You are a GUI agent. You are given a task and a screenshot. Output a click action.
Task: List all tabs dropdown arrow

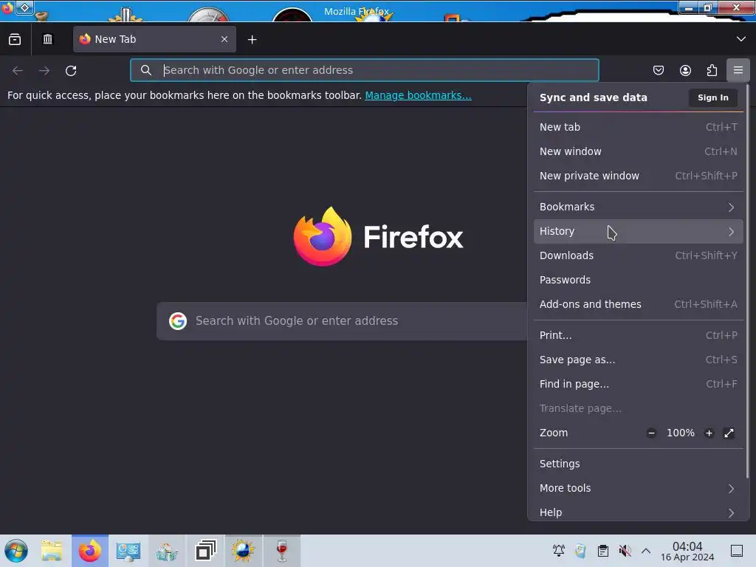pyautogui.click(x=741, y=39)
